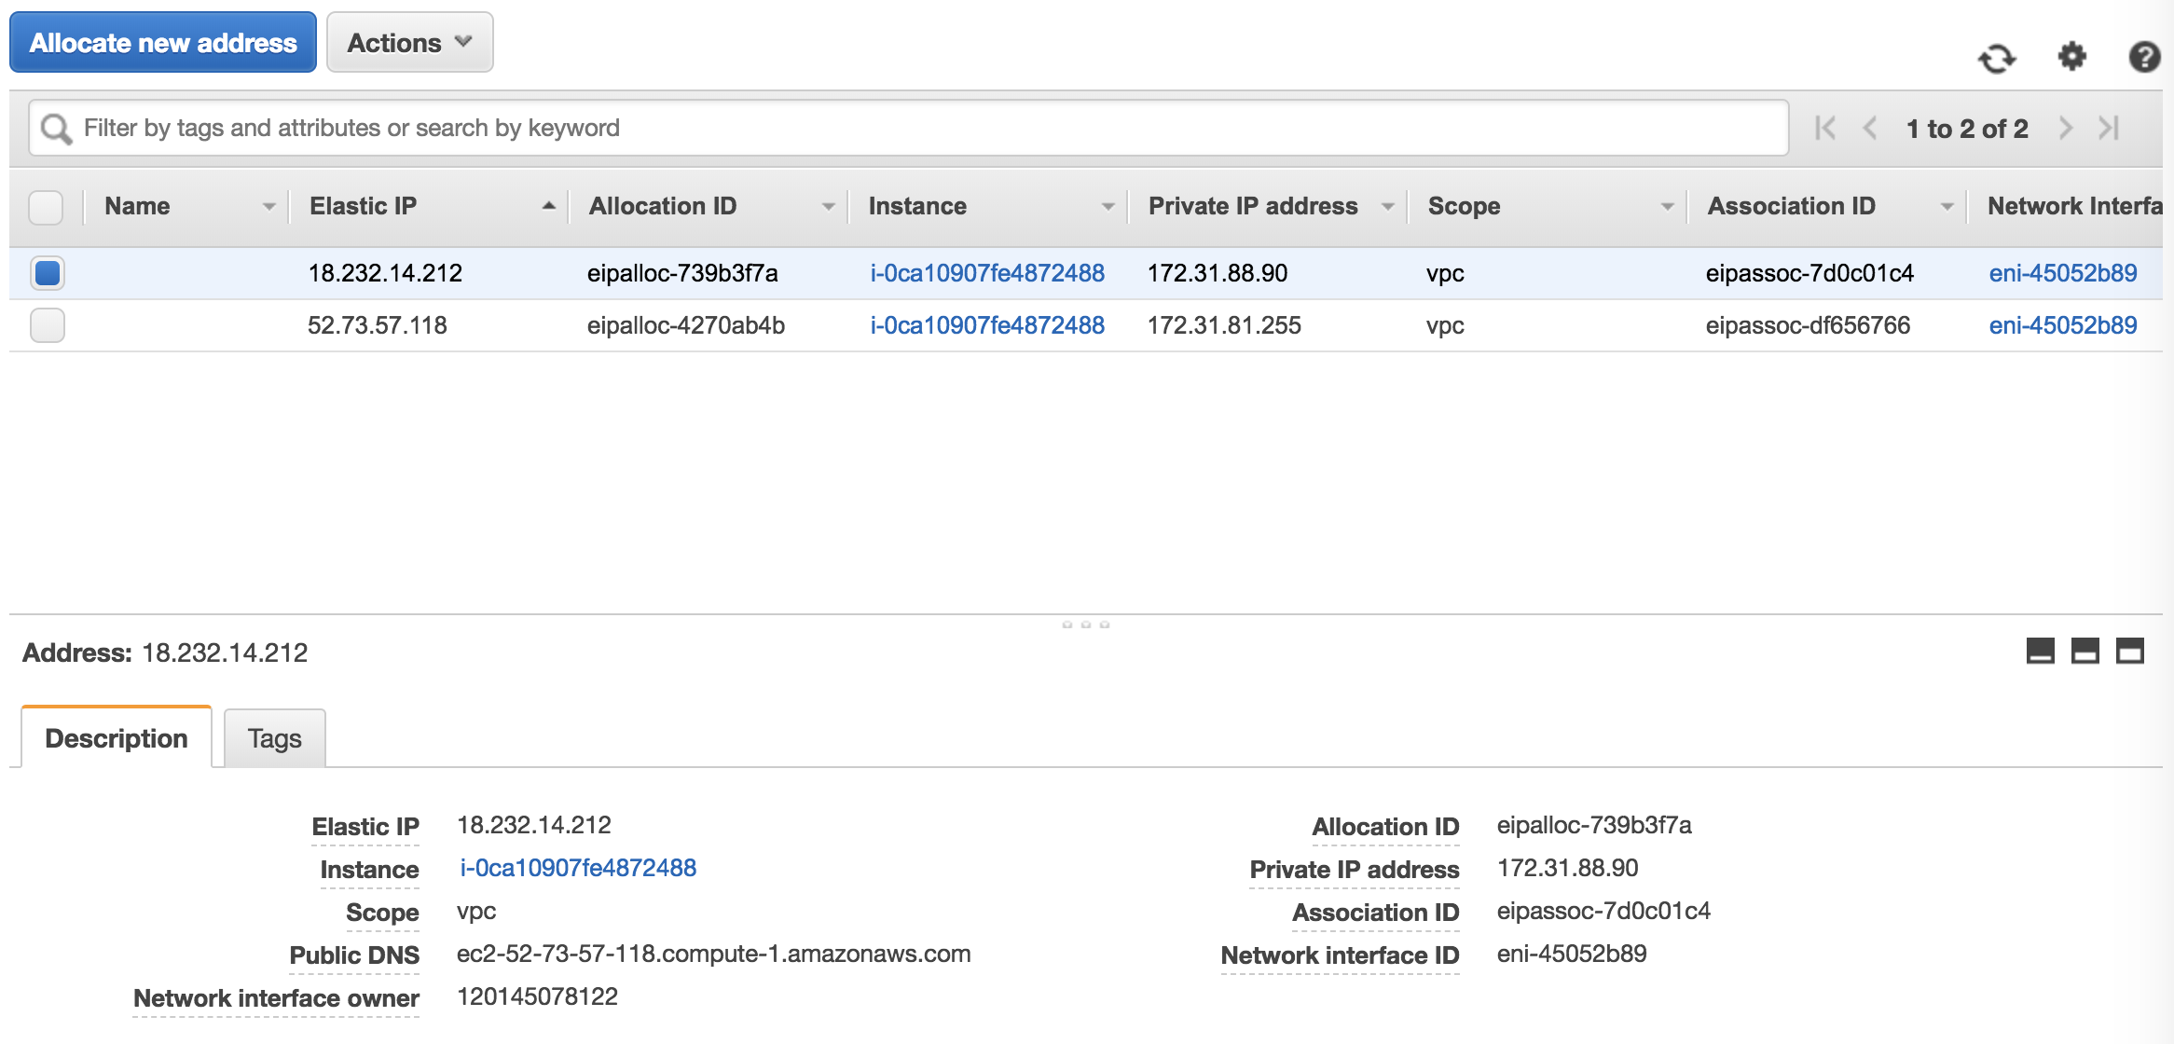Uncheck the 18.232.14.212 row checkbox
2174x1044 pixels.
pyautogui.click(x=48, y=273)
